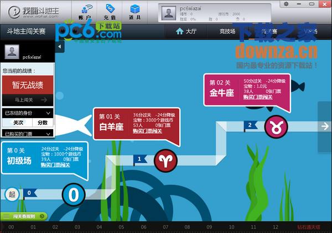Switch to the 大厅 lobby tab
332x233 pixels.
pyautogui.click(x=186, y=31)
